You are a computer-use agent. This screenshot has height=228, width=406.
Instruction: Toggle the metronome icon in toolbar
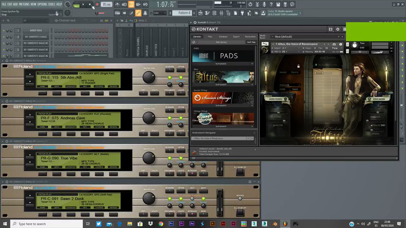[117, 4]
